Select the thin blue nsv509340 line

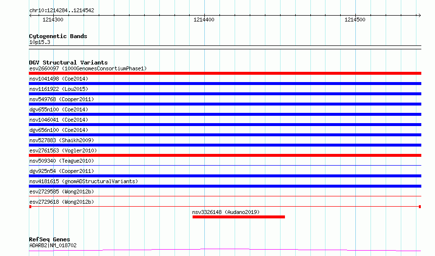(225, 166)
